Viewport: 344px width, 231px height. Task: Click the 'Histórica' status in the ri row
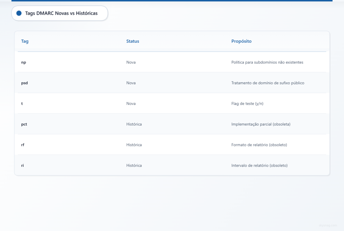[134, 166]
